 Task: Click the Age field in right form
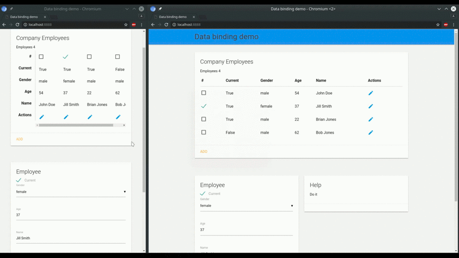point(247,230)
